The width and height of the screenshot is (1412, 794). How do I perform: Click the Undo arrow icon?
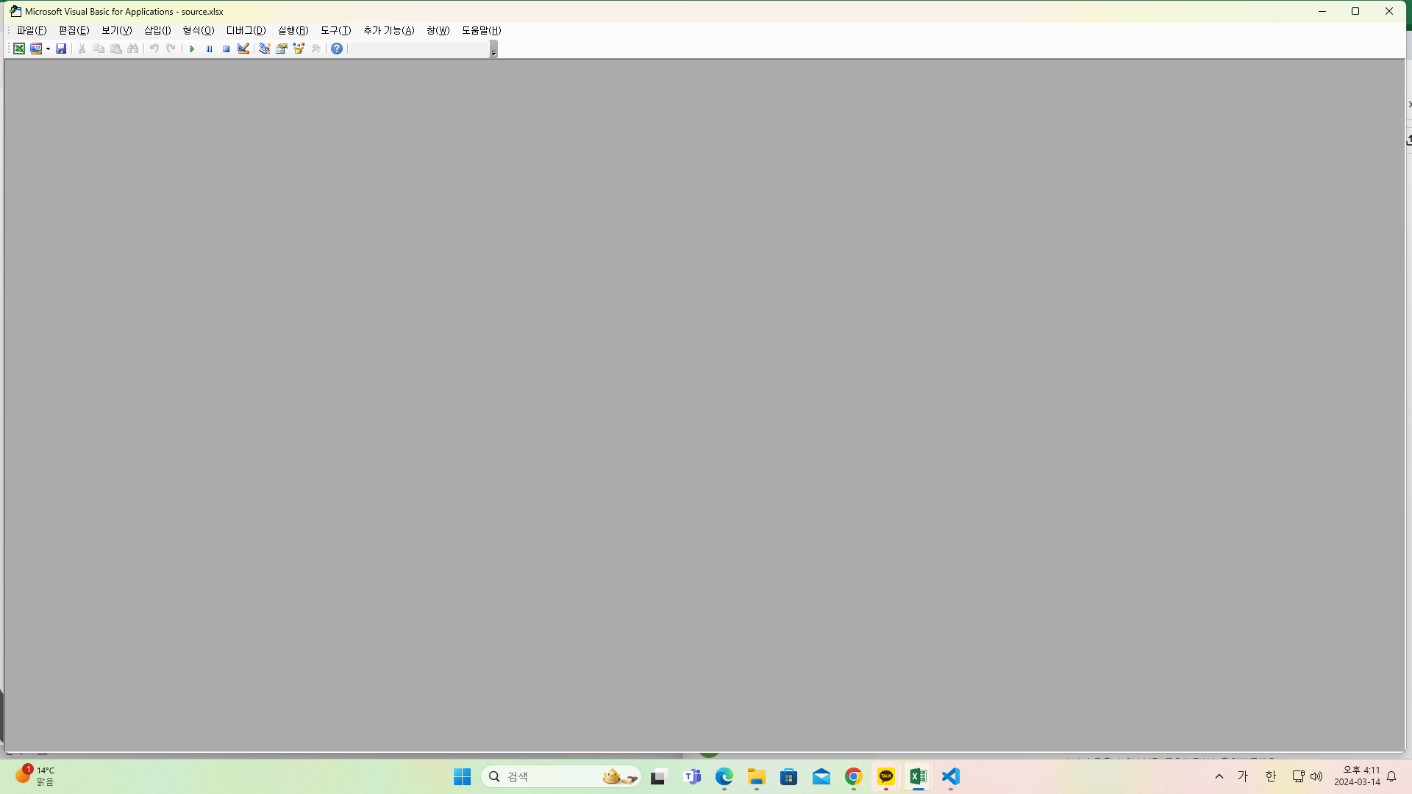(154, 49)
